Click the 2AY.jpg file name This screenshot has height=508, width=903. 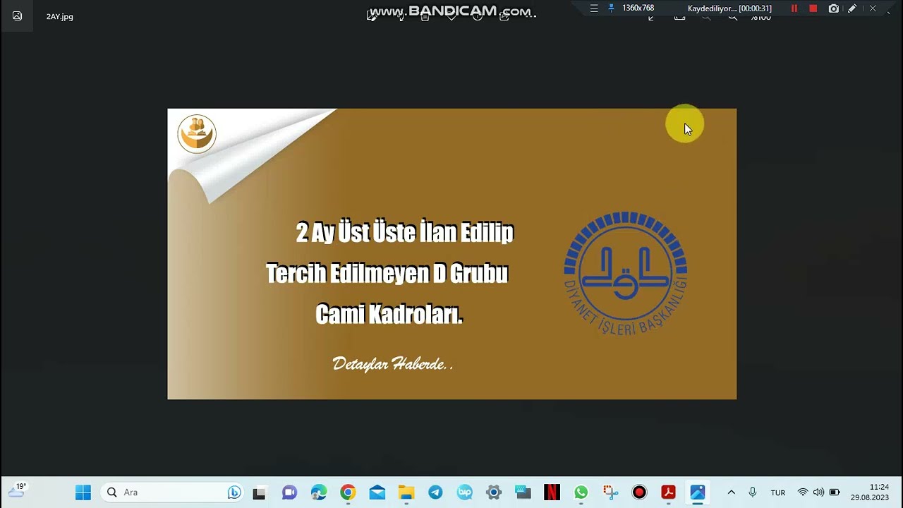click(60, 16)
